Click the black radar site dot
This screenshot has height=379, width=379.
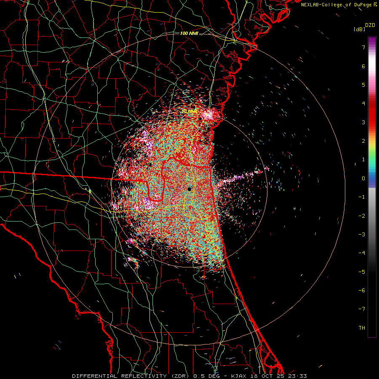[x=189, y=189]
